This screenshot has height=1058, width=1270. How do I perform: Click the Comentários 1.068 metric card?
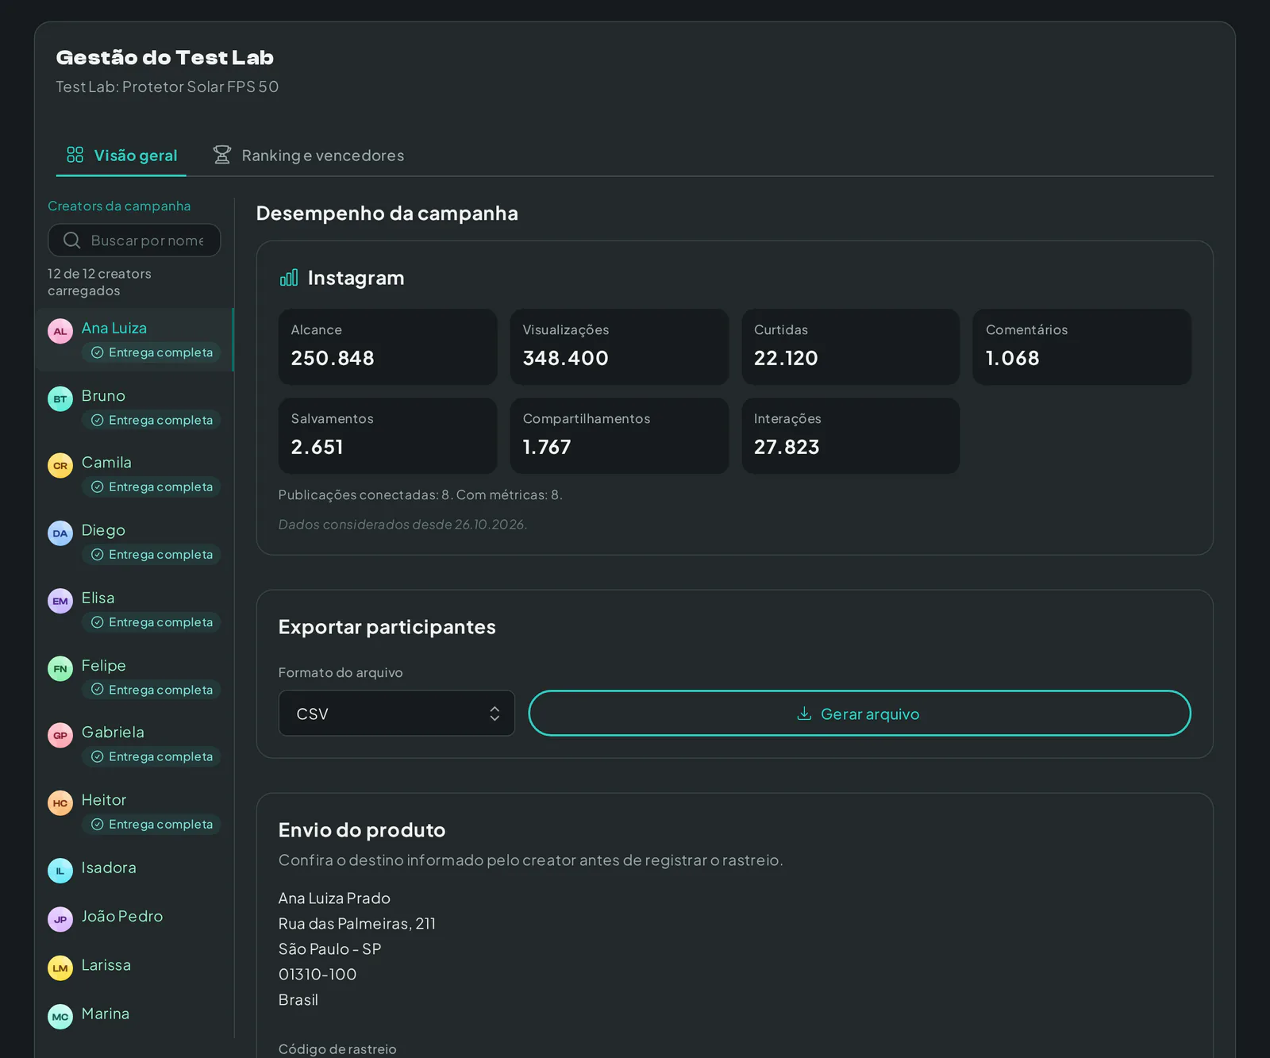(1083, 347)
